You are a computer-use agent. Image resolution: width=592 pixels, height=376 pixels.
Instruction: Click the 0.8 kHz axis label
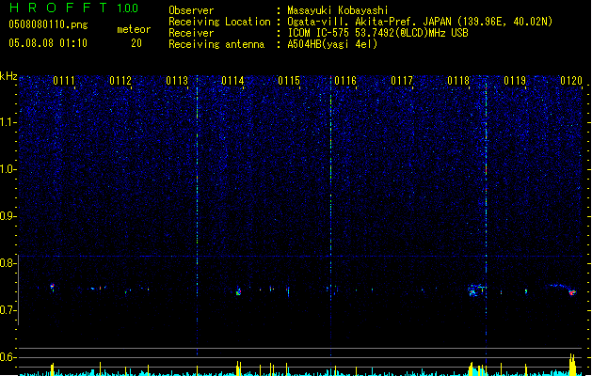[8, 263]
